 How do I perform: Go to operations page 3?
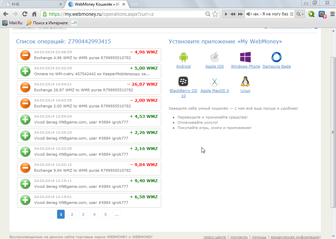pyautogui.click(x=83, y=214)
